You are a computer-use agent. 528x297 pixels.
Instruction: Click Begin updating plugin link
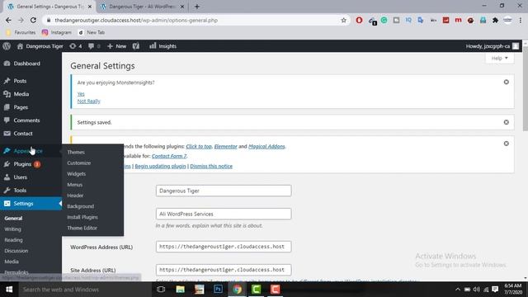(160, 166)
